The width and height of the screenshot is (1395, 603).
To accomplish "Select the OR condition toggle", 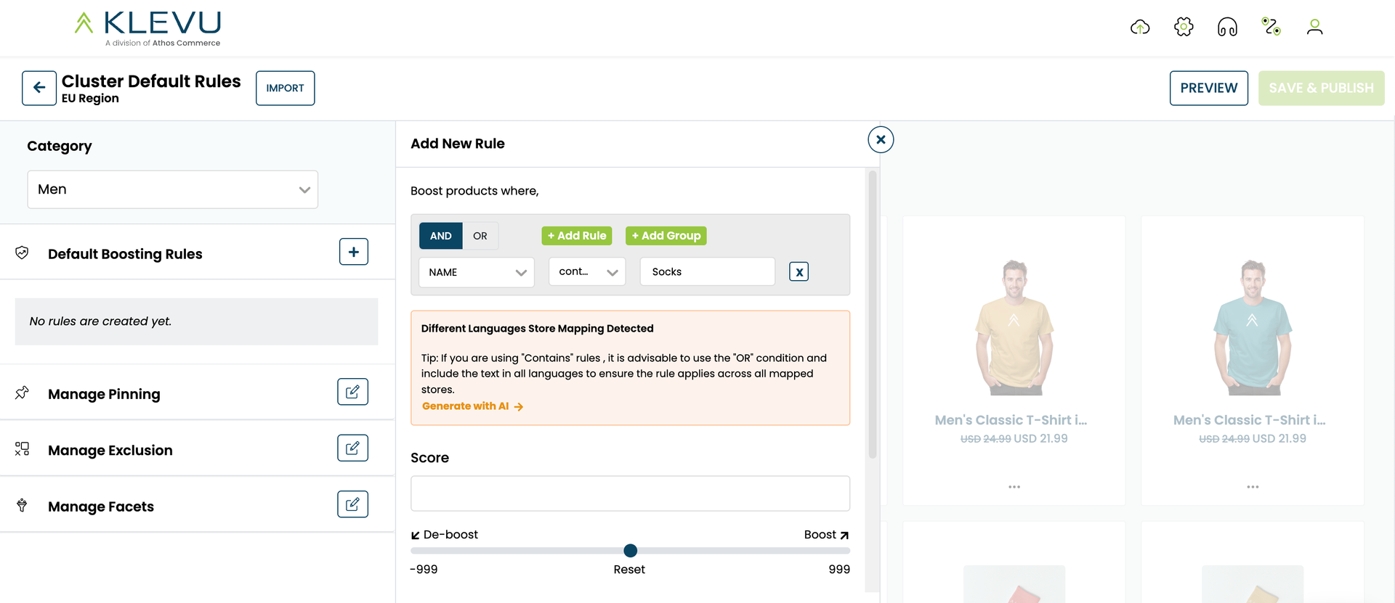I will coord(480,236).
